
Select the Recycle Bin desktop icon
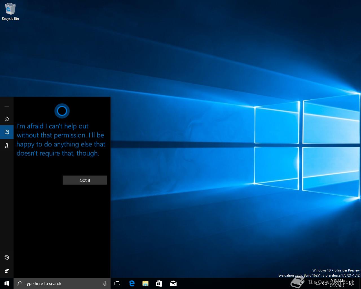point(10,12)
